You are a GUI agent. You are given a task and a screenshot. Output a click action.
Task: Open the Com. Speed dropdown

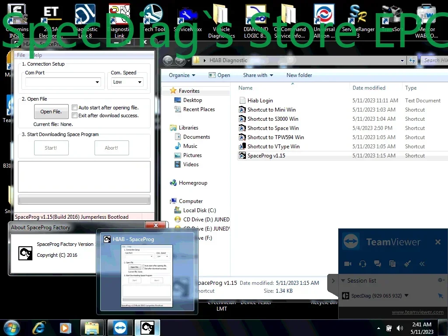click(x=140, y=82)
